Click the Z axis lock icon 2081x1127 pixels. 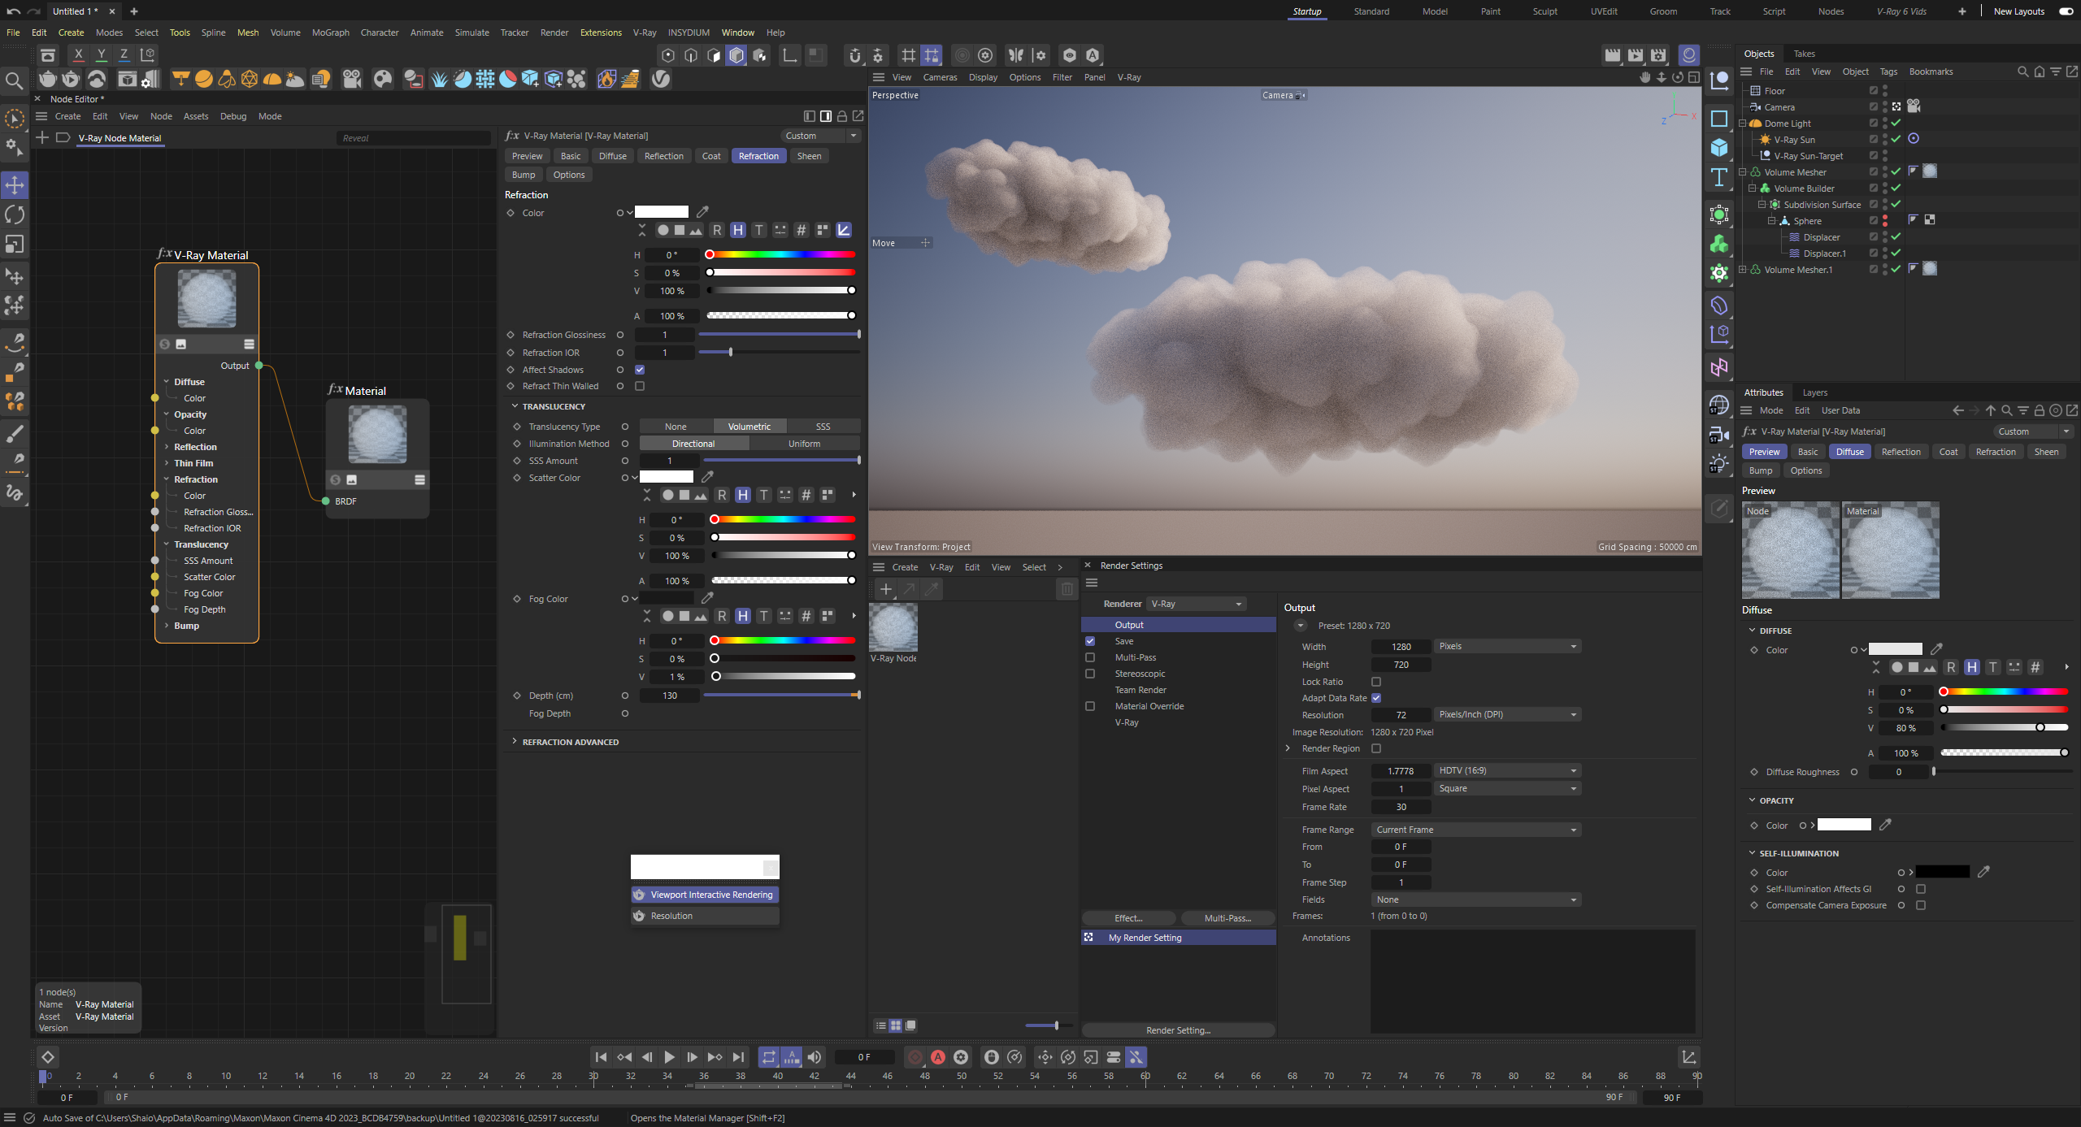point(124,54)
